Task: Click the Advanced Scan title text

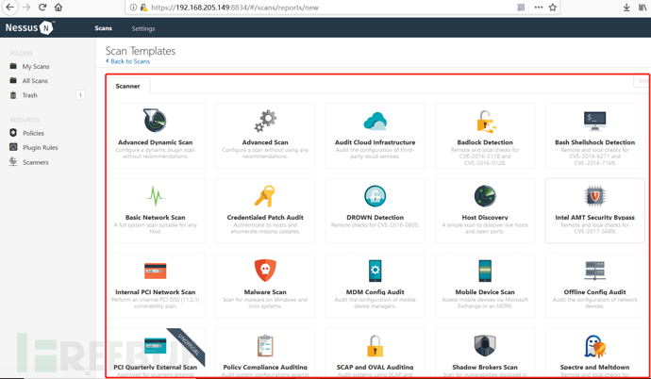Action: (265, 142)
